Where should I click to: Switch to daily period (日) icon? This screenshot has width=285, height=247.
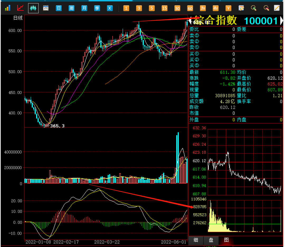tap(59, 8)
